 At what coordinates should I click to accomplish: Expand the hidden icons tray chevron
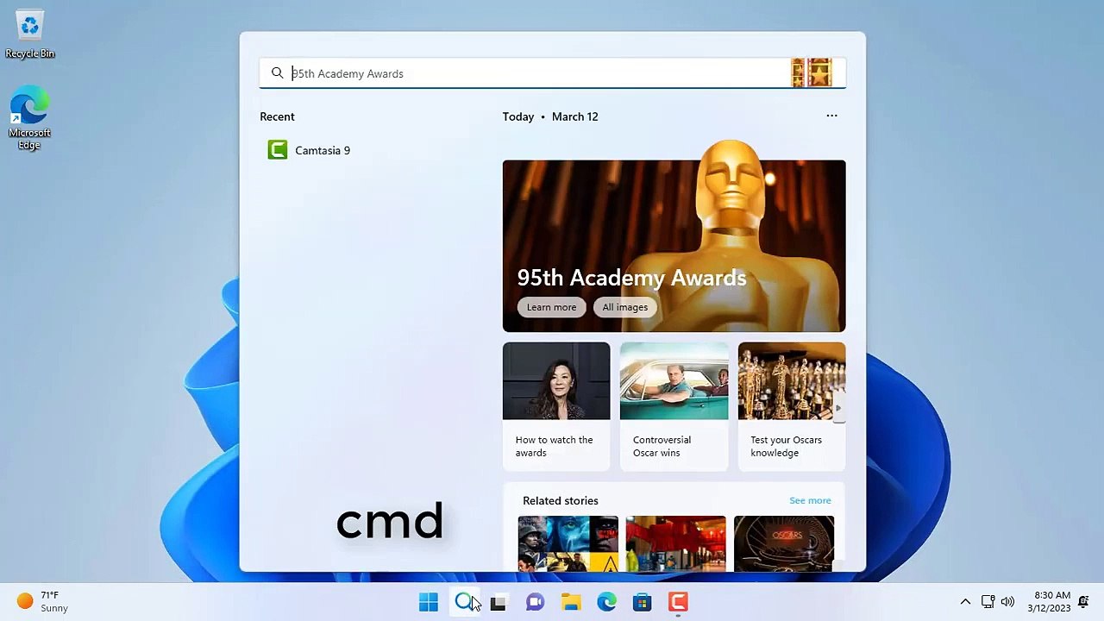click(x=965, y=601)
